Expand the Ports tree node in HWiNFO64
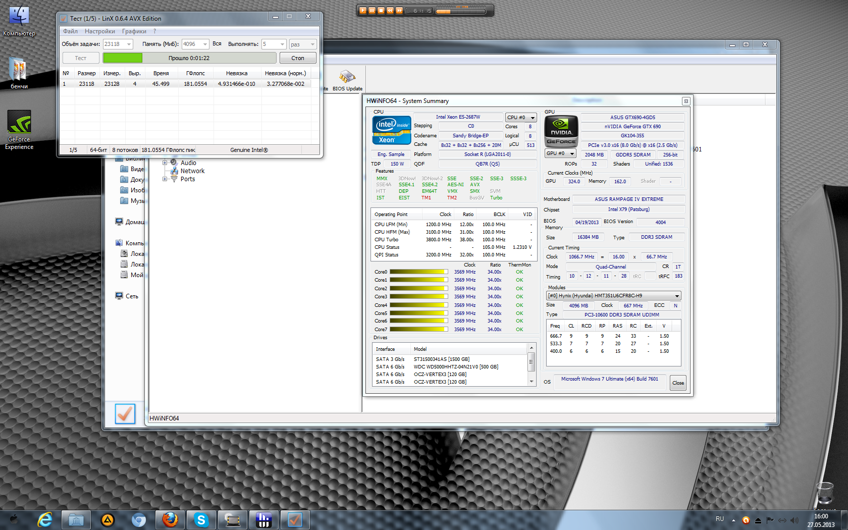This screenshot has height=530, width=848. 165,179
